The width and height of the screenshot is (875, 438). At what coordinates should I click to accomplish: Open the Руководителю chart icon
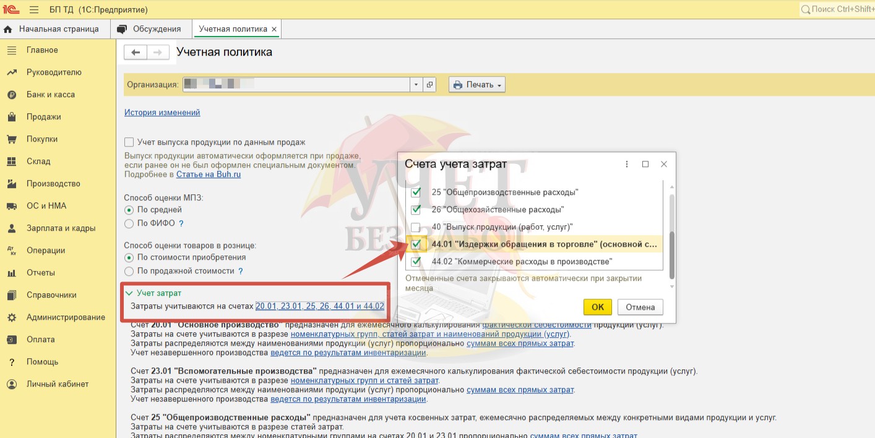(11, 72)
